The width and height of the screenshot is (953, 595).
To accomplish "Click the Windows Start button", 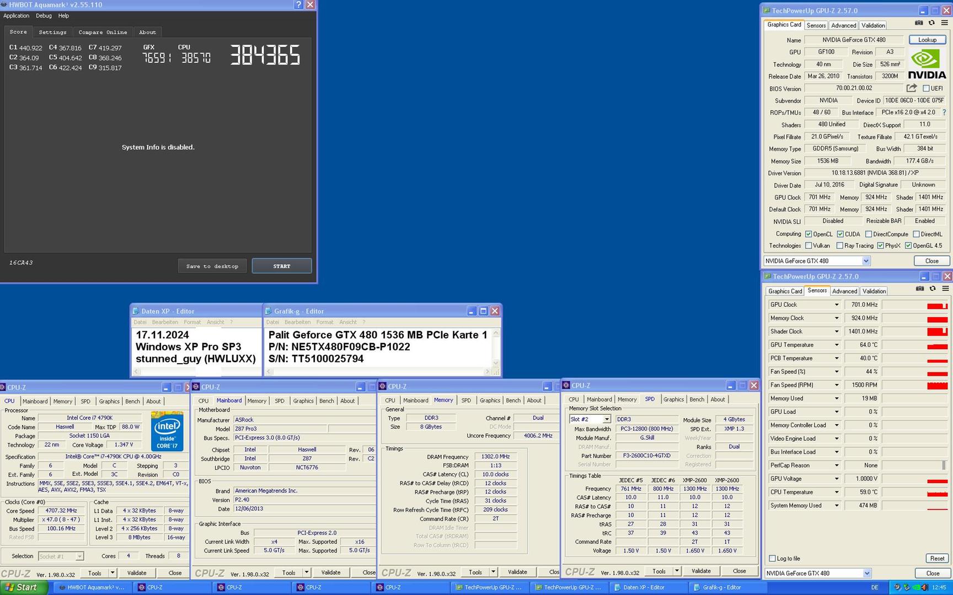I will (x=24, y=587).
